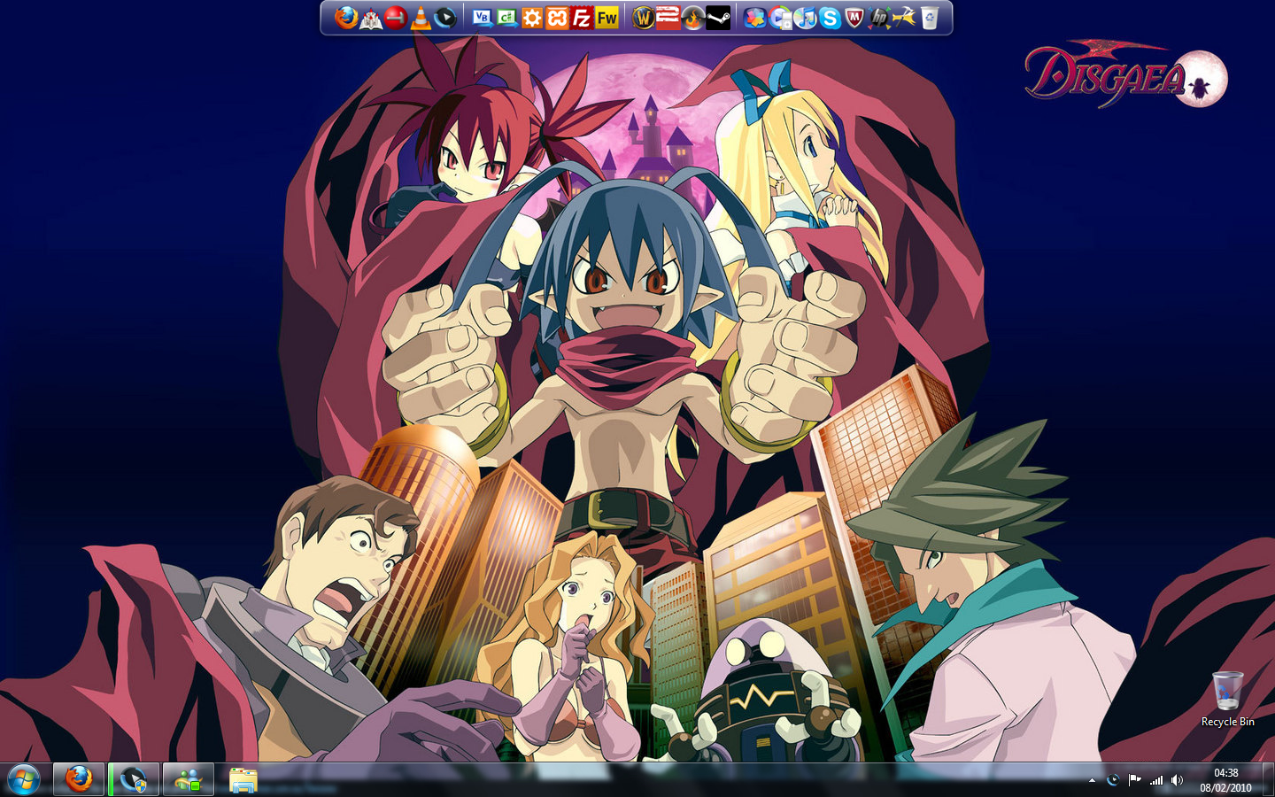Launch FileZilla from the dock
The width and height of the screenshot is (1275, 797).
582,17
